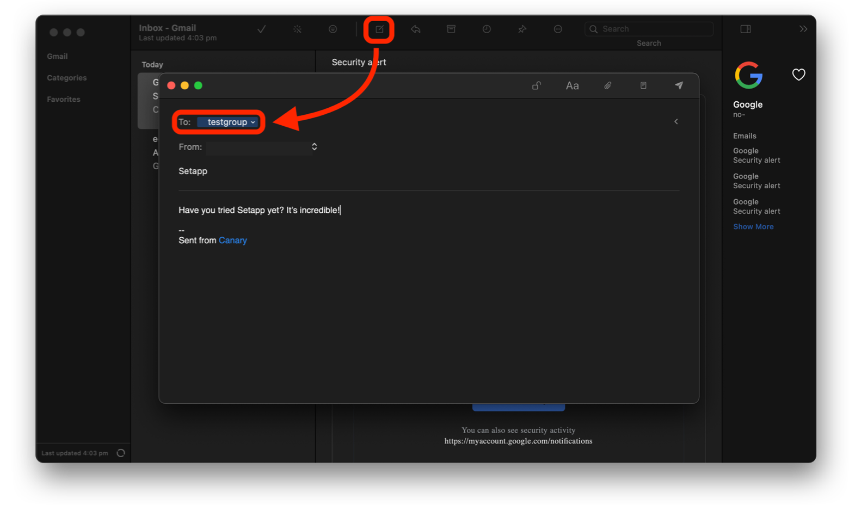
Task: Click the checkmark mark-as-done icon
Action: 262,29
